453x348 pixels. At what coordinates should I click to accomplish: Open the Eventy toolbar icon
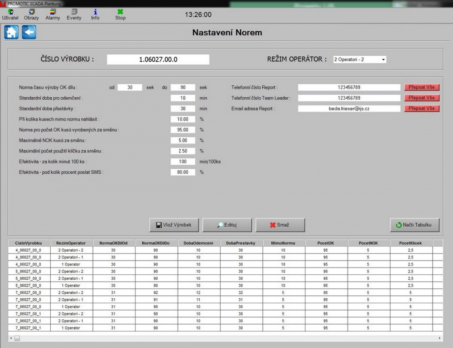(74, 14)
